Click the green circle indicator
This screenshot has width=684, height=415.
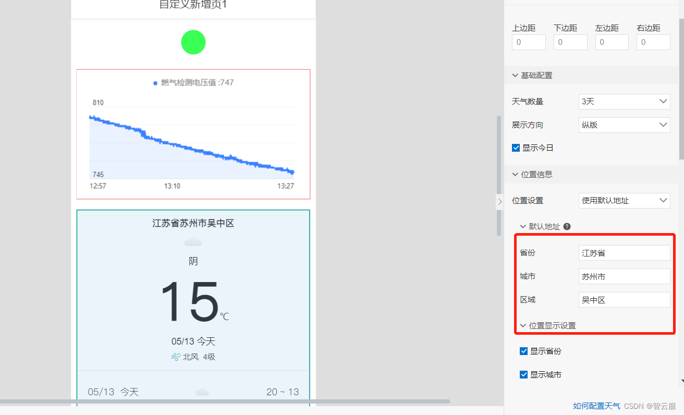pyautogui.click(x=193, y=42)
